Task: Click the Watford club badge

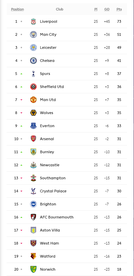Action: coord(33,256)
